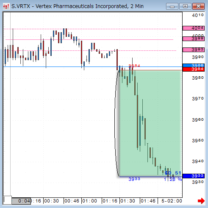Screen dimensions: 208x208
Task: Click the chart application icon in title bar
Action: [6, 6]
